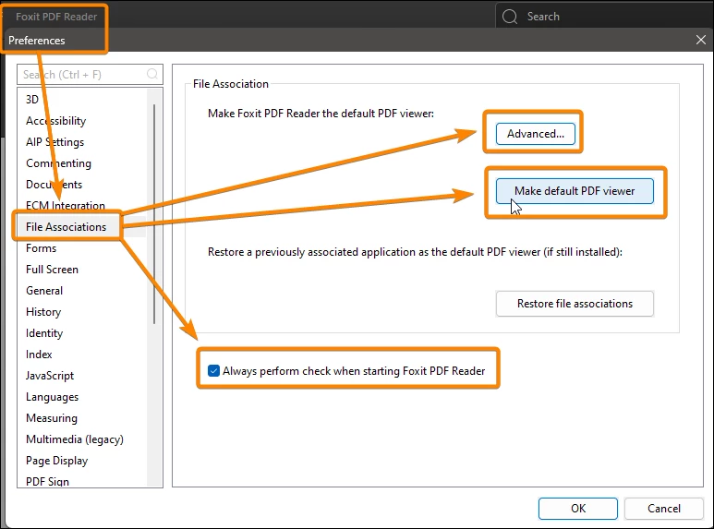Confirm preferences with OK button
This screenshot has height=529, width=714.
578,508
